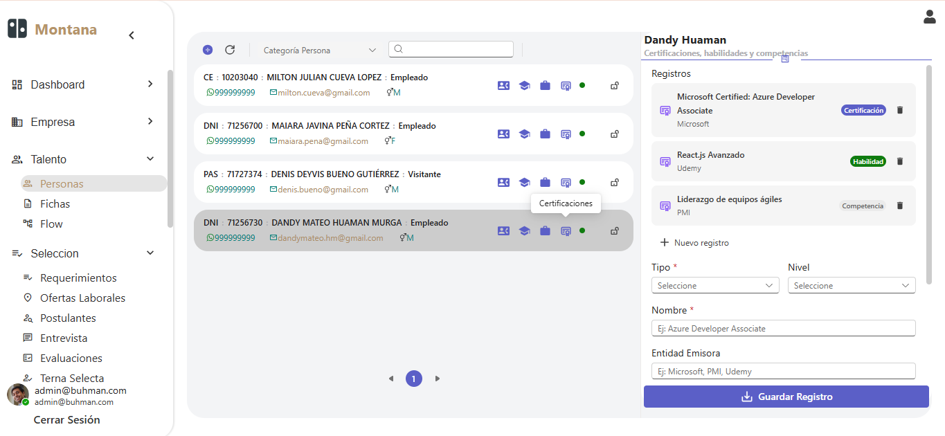Screen dimensions: 945x436
Task: Open graduation cap icon for Milton Julian Cueva Lopez
Action: 524,85
